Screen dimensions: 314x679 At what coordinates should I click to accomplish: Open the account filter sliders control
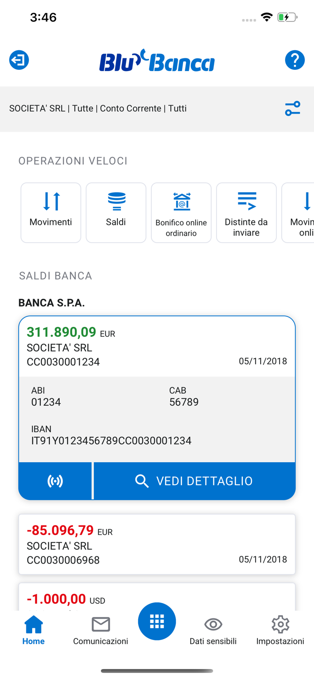pos(293,108)
